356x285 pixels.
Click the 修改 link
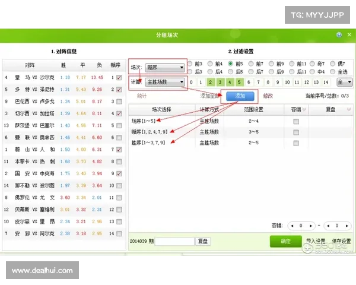[x=268, y=96]
